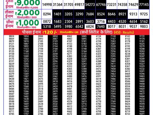The image size is (153, 115).
Task: Select fourth prize number 6542
Action: (79, 27)
